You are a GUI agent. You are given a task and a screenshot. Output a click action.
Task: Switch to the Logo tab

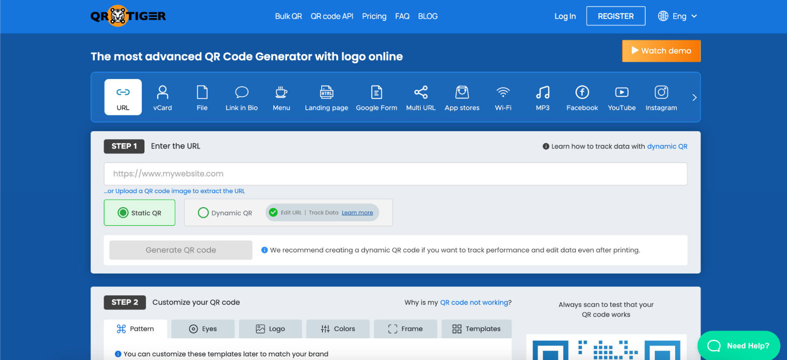(x=270, y=329)
